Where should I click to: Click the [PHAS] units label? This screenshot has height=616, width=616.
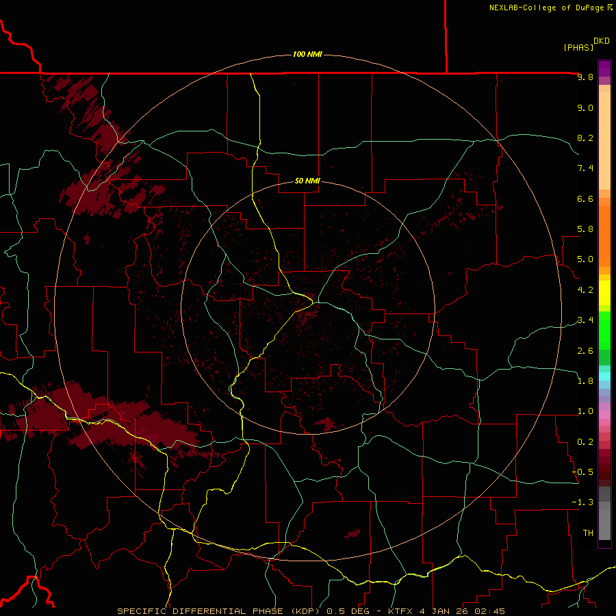578,48
